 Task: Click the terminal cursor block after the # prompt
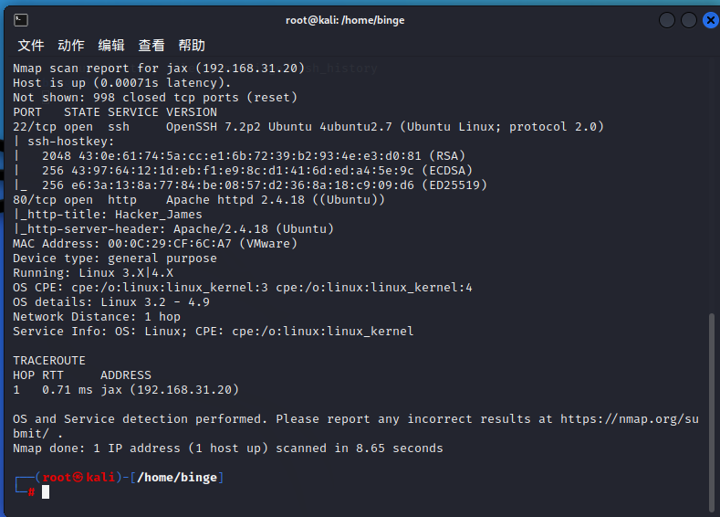[x=46, y=492]
